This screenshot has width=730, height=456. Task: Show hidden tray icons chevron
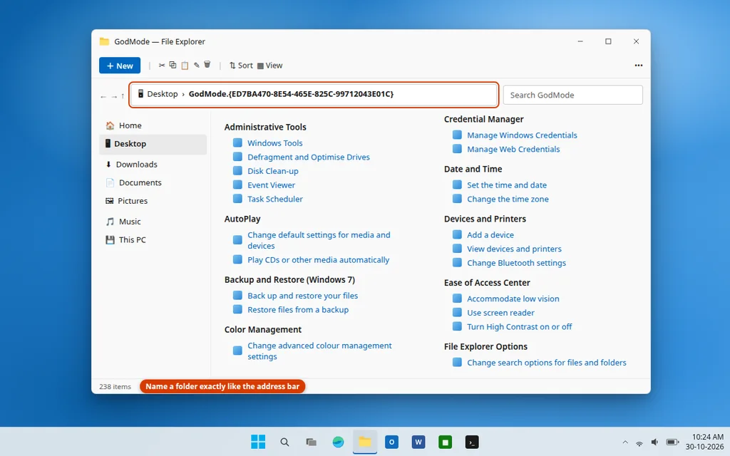click(624, 442)
